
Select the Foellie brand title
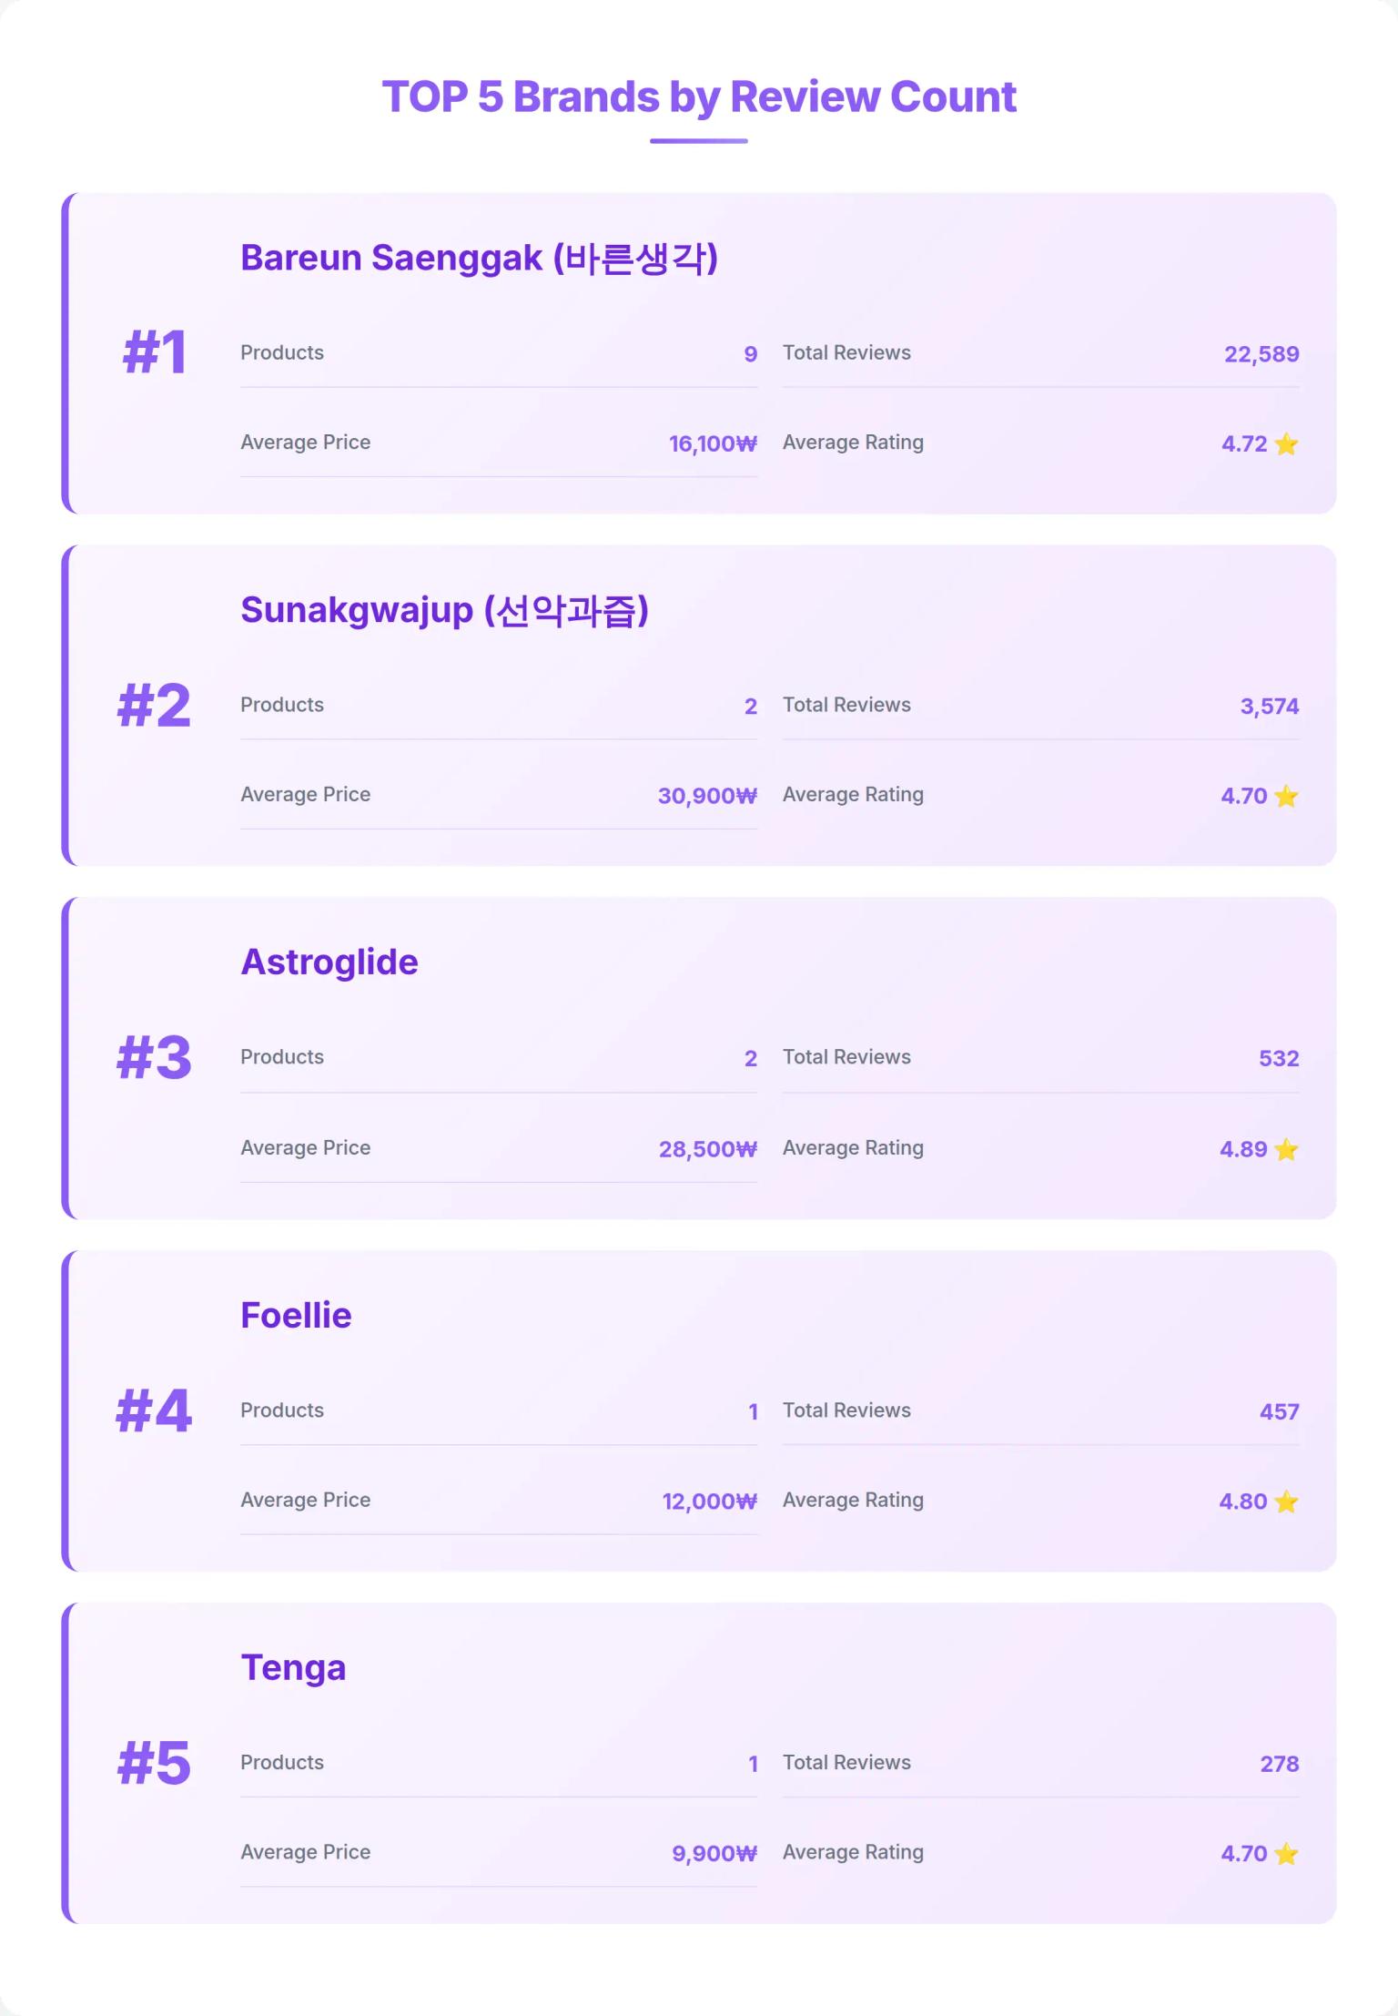pos(296,1316)
